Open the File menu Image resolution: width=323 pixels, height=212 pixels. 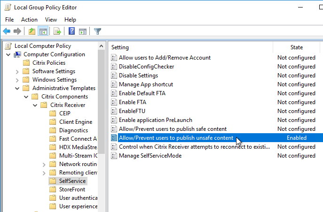click(x=9, y=20)
